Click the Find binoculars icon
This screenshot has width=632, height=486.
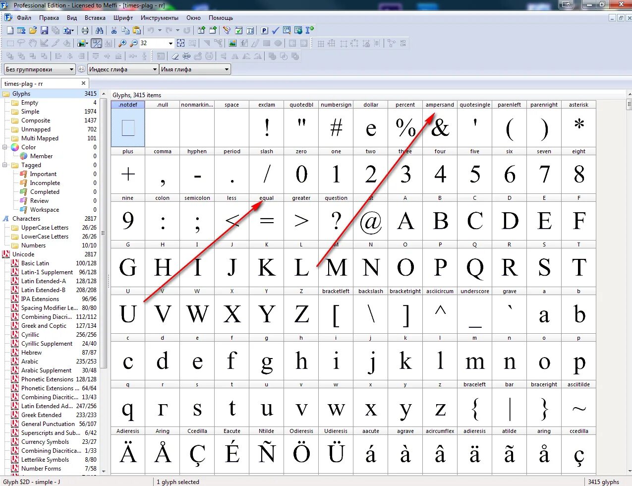99,30
